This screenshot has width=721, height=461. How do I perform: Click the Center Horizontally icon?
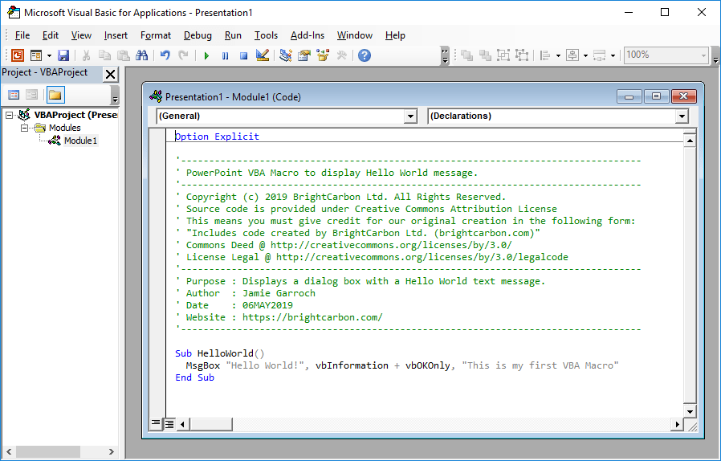(x=572, y=55)
